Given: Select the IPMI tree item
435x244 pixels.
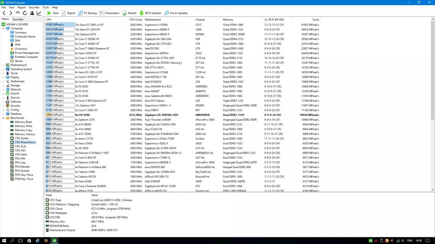Looking at the screenshot, I should (15, 45).
